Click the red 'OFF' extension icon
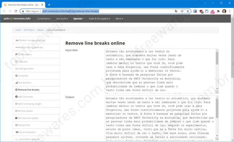The image size is (234, 142). click(212, 12)
